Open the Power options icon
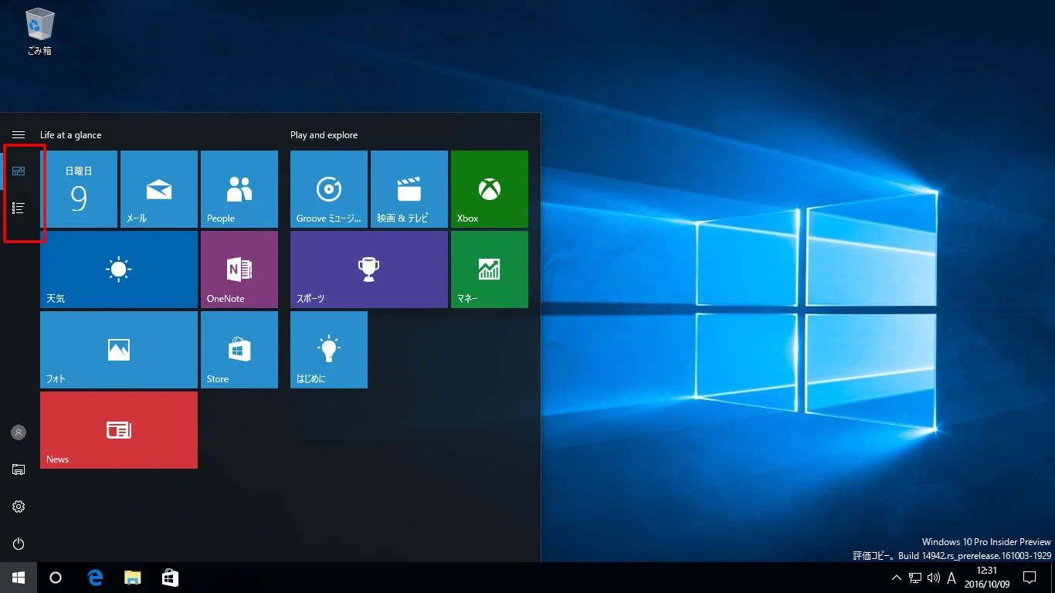1055x593 pixels. 19,544
